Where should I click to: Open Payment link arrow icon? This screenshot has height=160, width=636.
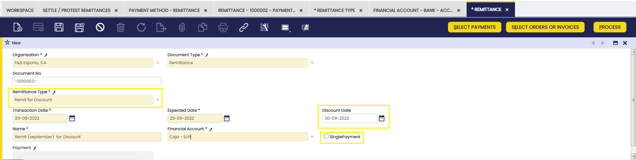click(34, 148)
